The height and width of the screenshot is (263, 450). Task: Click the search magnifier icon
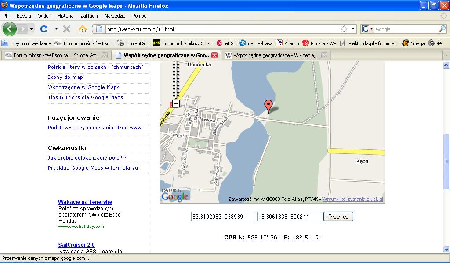click(442, 29)
